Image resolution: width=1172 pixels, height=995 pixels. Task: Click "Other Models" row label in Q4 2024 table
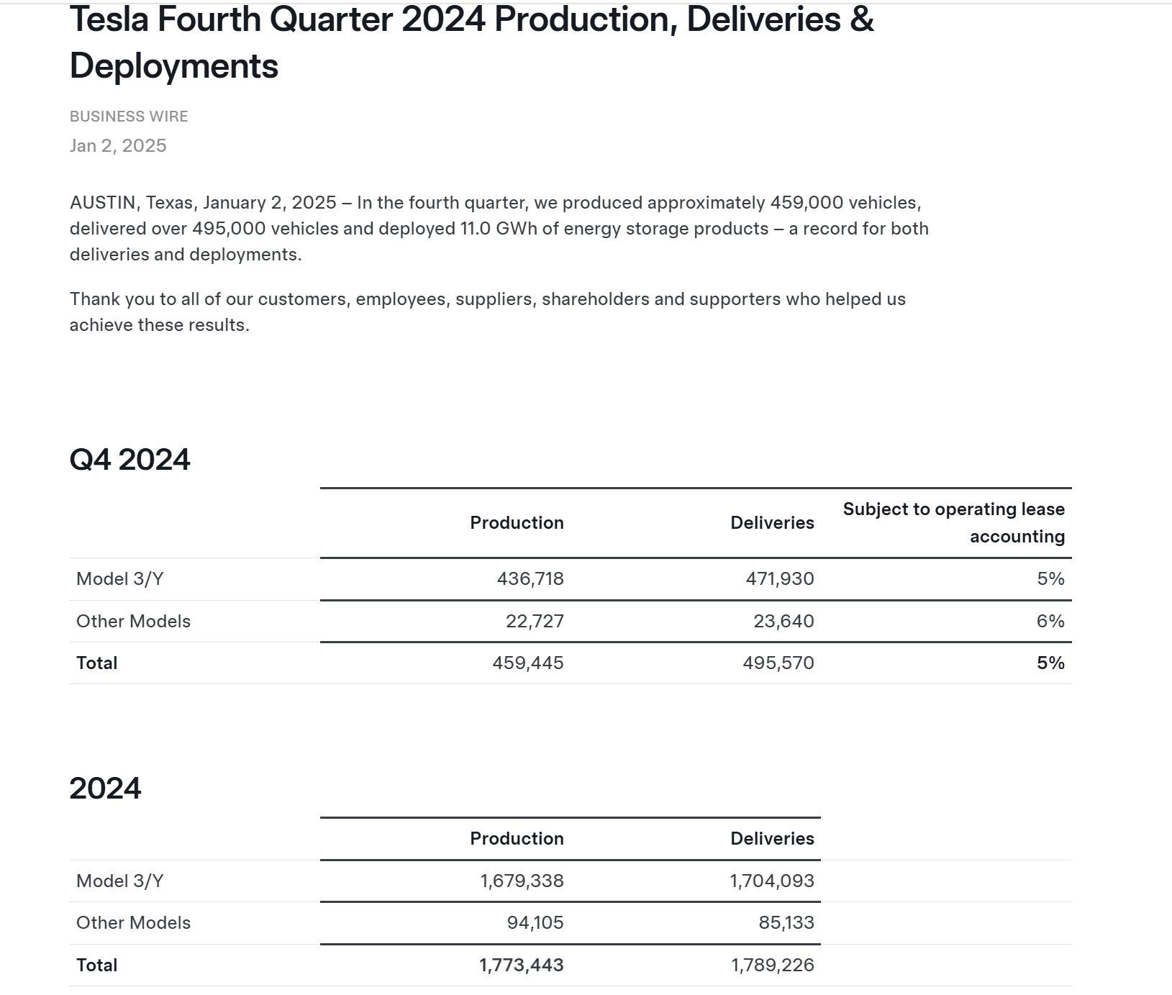point(133,622)
